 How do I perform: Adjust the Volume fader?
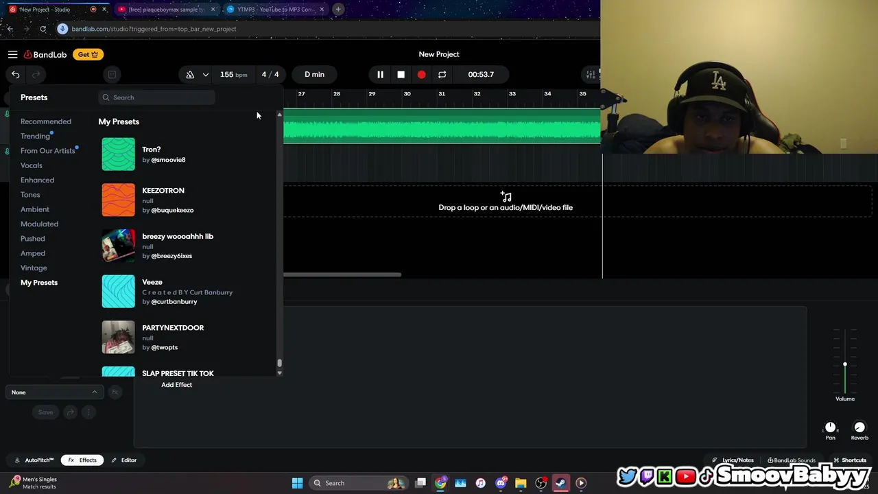coord(845,364)
